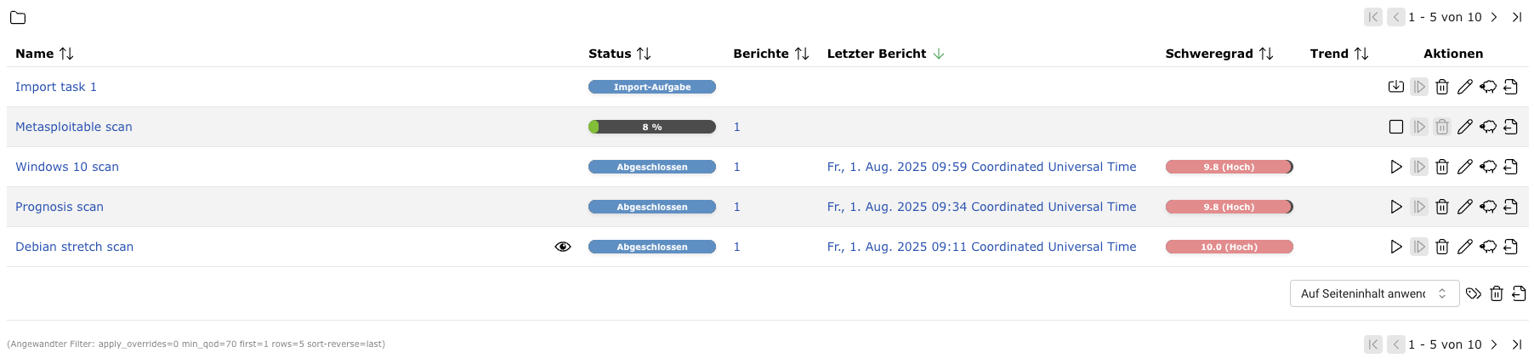Add tag to page contents
The width and height of the screenshot is (1534, 364).
[x=1474, y=293]
